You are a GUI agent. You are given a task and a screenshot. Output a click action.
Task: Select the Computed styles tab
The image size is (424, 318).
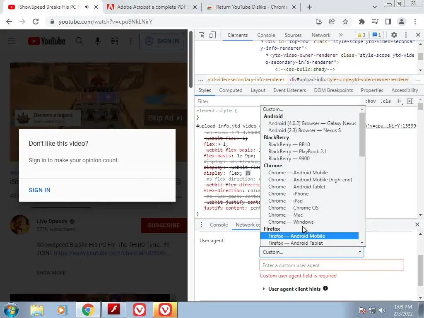click(231, 90)
